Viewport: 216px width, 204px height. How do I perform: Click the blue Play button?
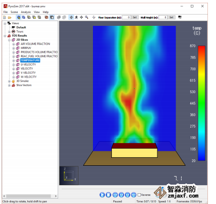click(102, 195)
